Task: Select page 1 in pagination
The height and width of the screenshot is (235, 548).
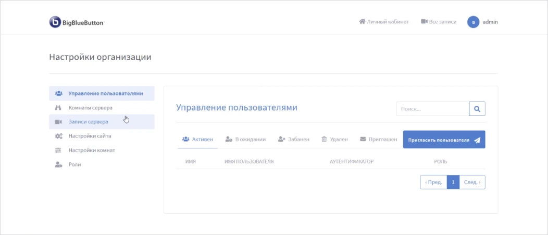Action: (453, 182)
